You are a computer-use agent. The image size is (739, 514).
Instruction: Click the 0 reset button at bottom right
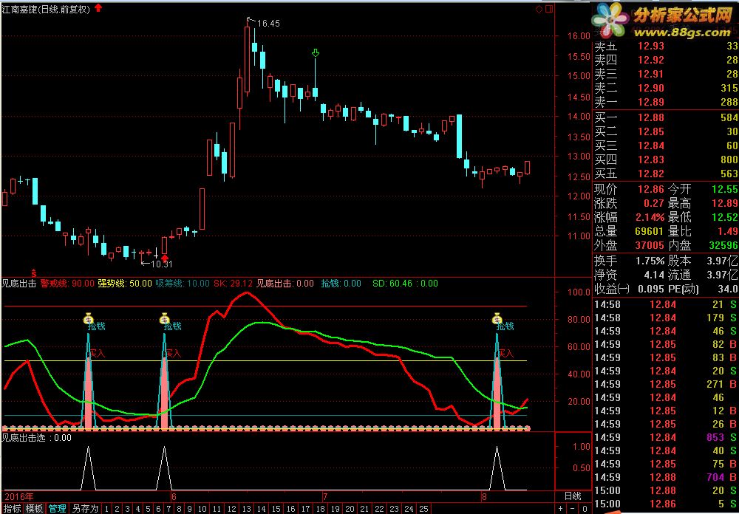[585, 509]
